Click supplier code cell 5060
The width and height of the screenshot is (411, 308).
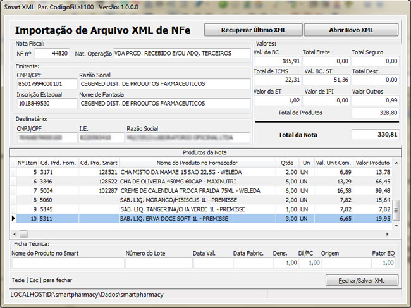[58, 200]
